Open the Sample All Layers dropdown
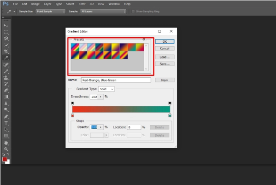This screenshot has height=185, width=276. [x=103, y=12]
